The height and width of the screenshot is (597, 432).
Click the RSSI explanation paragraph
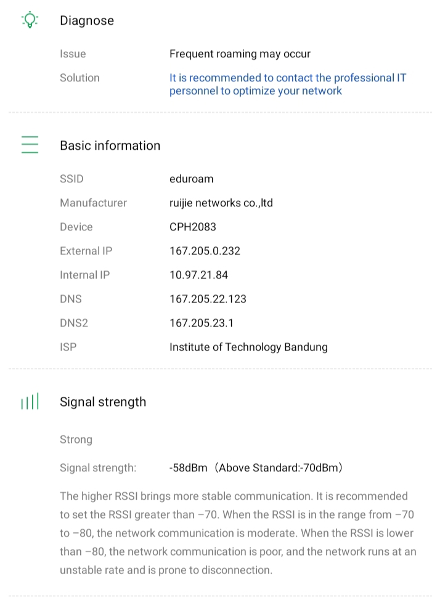(237, 533)
